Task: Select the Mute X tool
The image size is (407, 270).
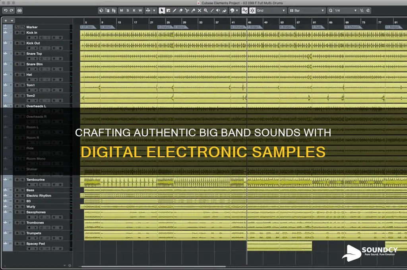Action: tap(200, 10)
